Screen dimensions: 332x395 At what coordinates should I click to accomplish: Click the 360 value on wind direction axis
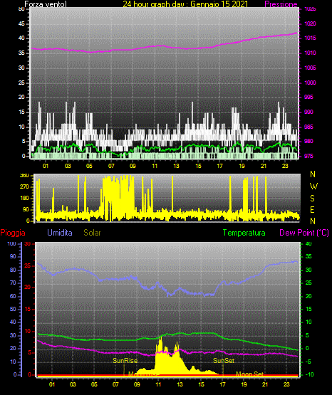pyautogui.click(x=24, y=176)
